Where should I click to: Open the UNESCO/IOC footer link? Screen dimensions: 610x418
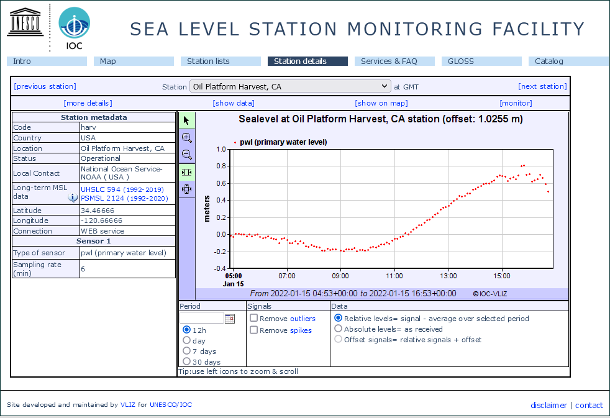click(171, 404)
